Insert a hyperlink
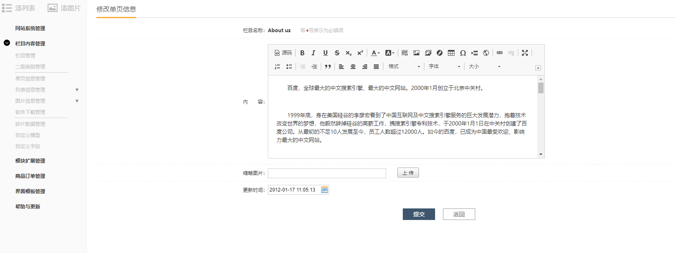The width and height of the screenshot is (676, 253). click(x=500, y=53)
